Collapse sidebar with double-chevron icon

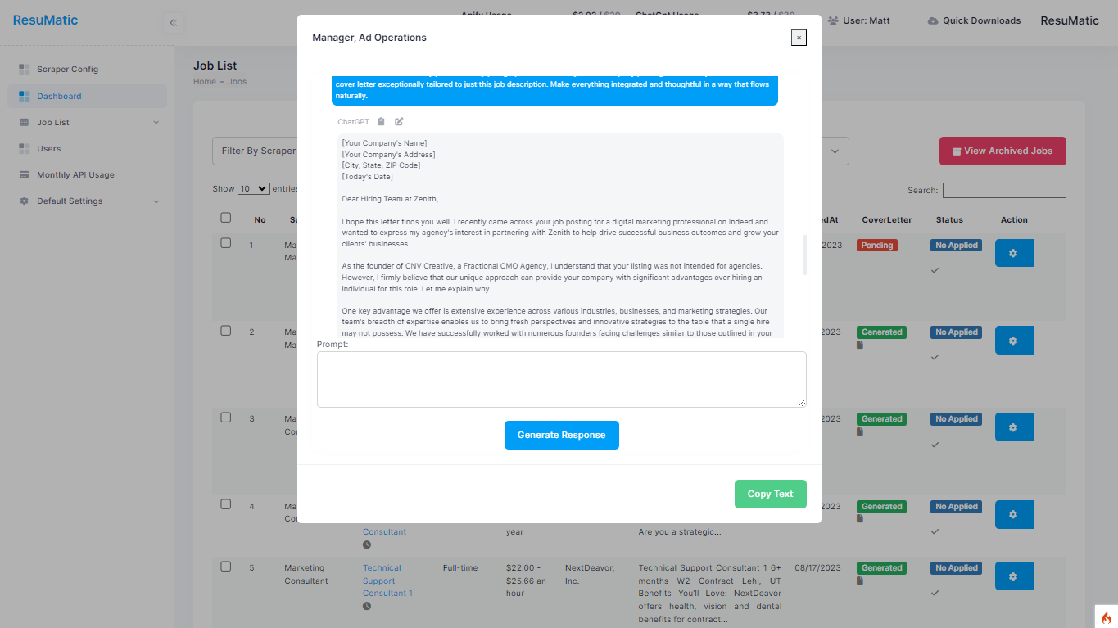(x=173, y=23)
